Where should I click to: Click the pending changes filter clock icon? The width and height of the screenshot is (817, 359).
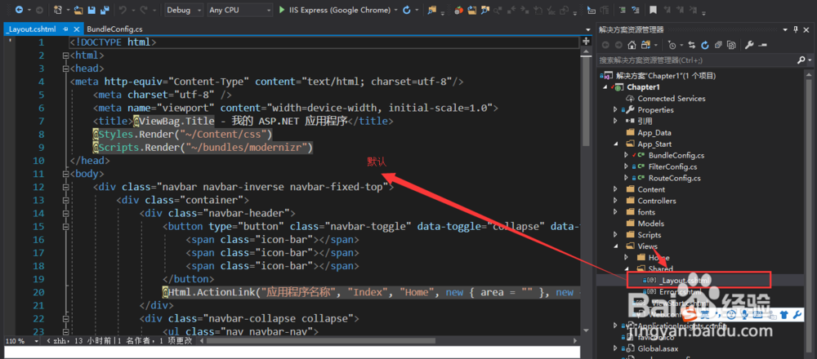pos(672,45)
